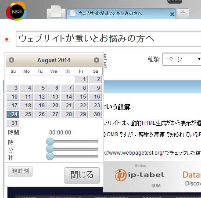Select August 1 date cell

click(81, 79)
